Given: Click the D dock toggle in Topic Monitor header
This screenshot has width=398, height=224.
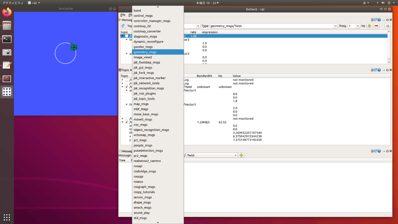Looking at the screenshot, I should 372,70.
